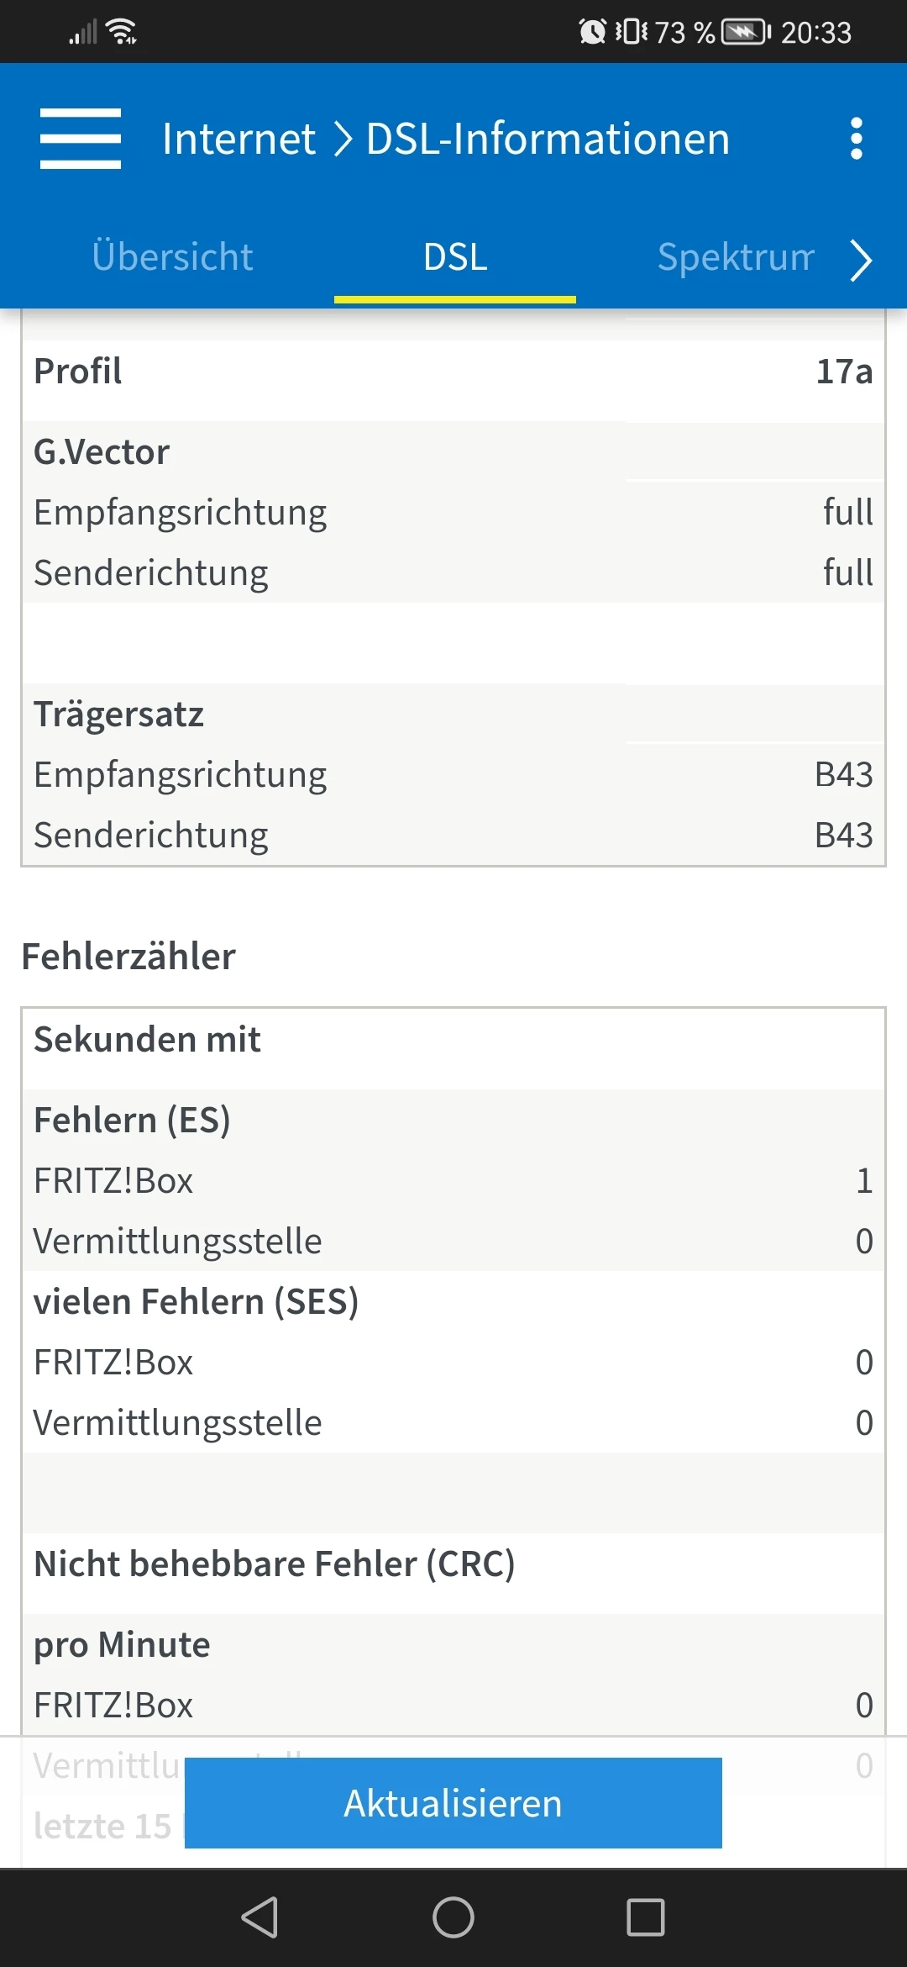The height and width of the screenshot is (1967, 907).
Task: Open recent apps with square button
Action: [x=645, y=1917]
